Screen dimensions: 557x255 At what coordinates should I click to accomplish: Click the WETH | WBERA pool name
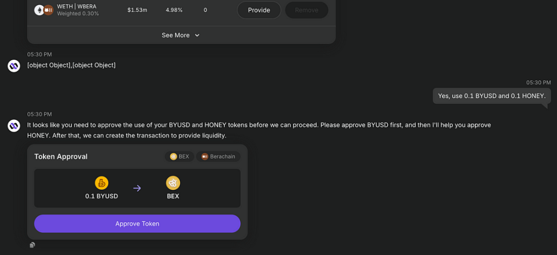77,7
